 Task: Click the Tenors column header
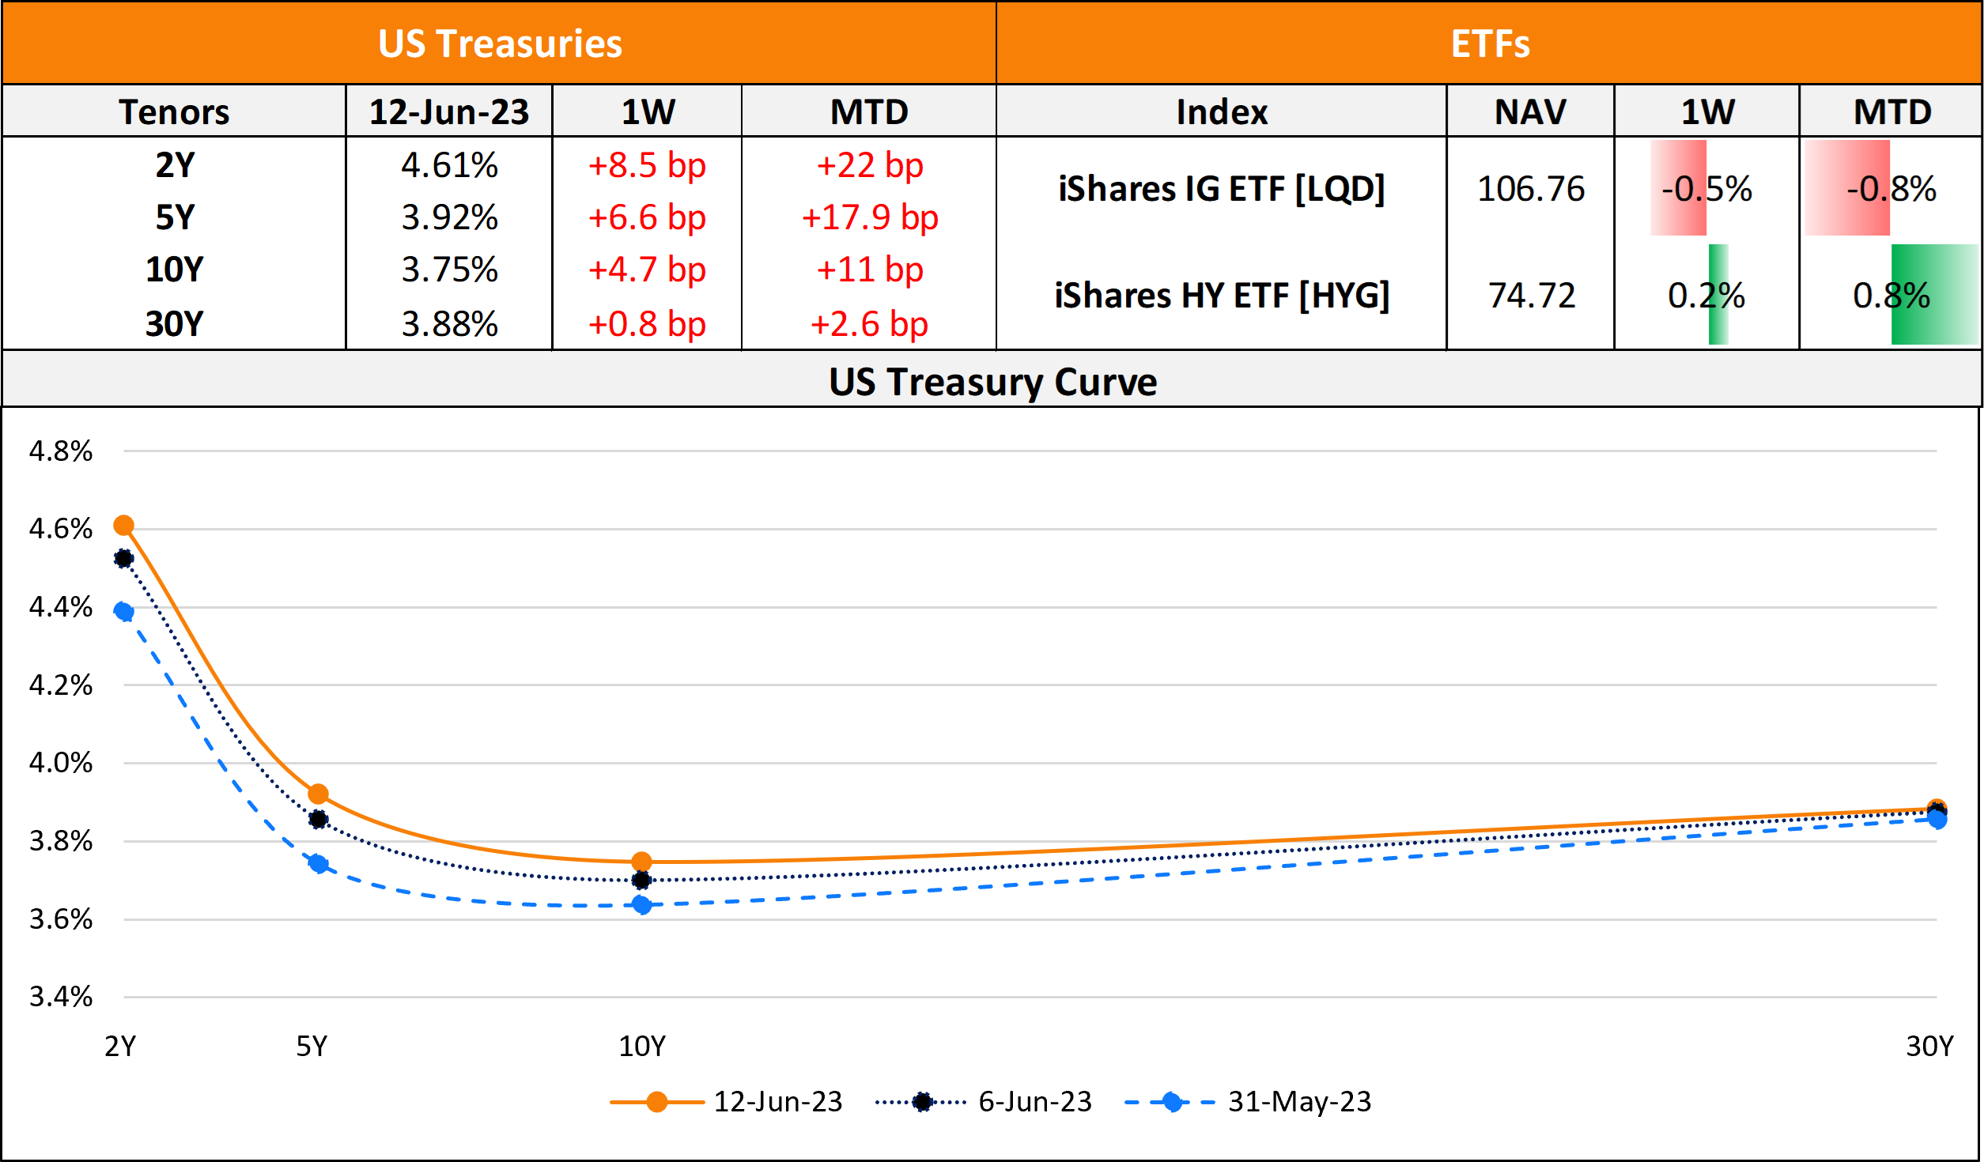[x=174, y=111]
